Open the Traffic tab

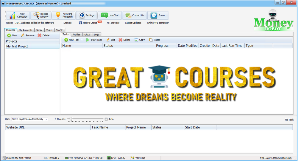(60, 30)
